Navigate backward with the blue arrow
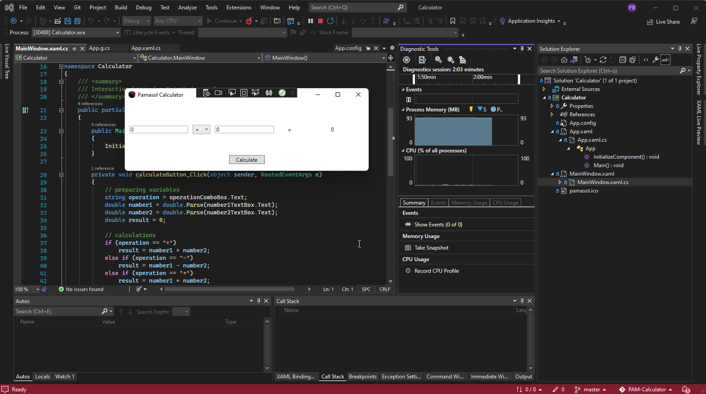The width and height of the screenshot is (706, 394). (13, 21)
